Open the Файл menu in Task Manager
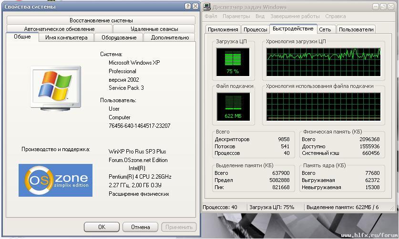The height and width of the screenshot is (239, 399). [211, 16]
